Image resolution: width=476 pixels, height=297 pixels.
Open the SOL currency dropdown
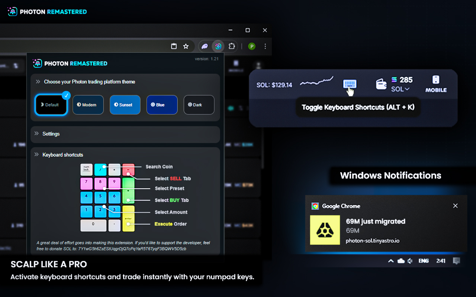pos(400,89)
